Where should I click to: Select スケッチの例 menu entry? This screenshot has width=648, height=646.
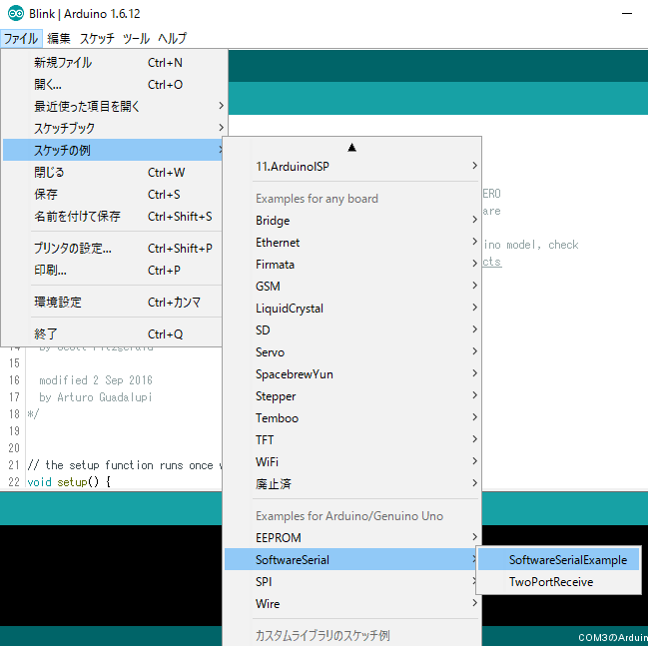113,150
